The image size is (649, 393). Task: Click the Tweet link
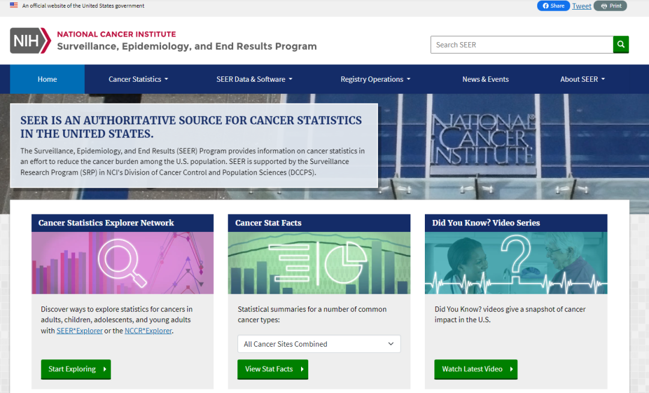582,6
